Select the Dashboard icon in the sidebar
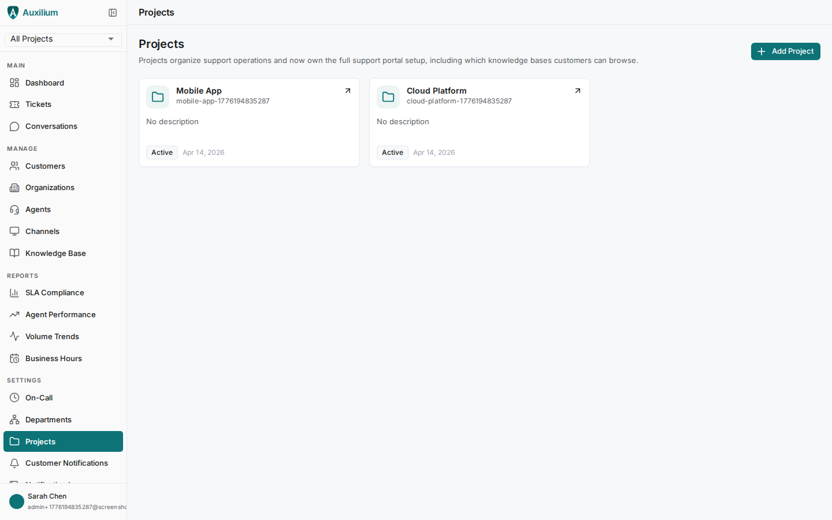The width and height of the screenshot is (832, 520). [x=14, y=83]
